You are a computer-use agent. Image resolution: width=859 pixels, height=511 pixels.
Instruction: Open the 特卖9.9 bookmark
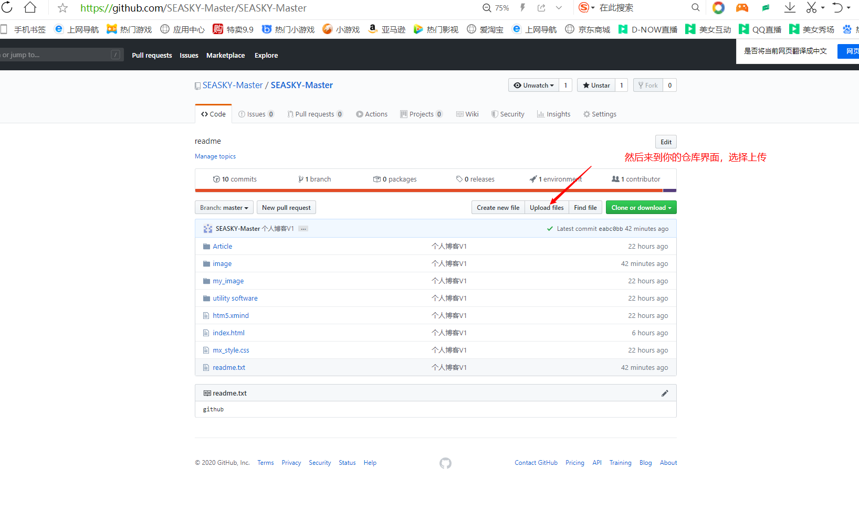(x=233, y=29)
